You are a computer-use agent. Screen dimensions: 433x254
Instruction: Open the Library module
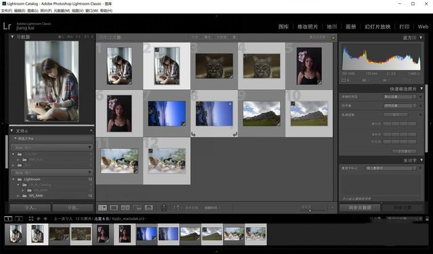coord(283,27)
